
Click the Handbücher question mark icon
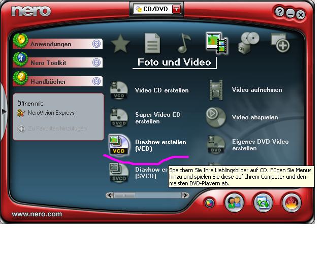pyautogui.click(x=20, y=78)
